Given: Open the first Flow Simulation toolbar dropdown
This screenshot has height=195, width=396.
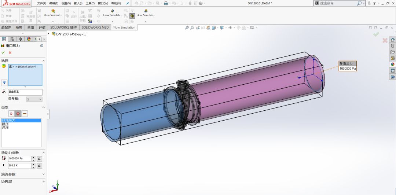Looking at the screenshot, I should tap(53, 22).
